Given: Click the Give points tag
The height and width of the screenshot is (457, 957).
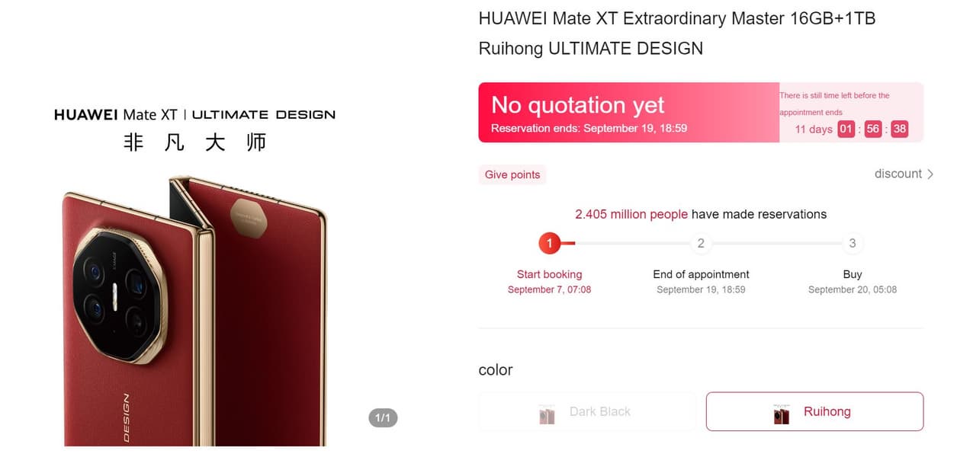Looking at the screenshot, I should click(512, 174).
